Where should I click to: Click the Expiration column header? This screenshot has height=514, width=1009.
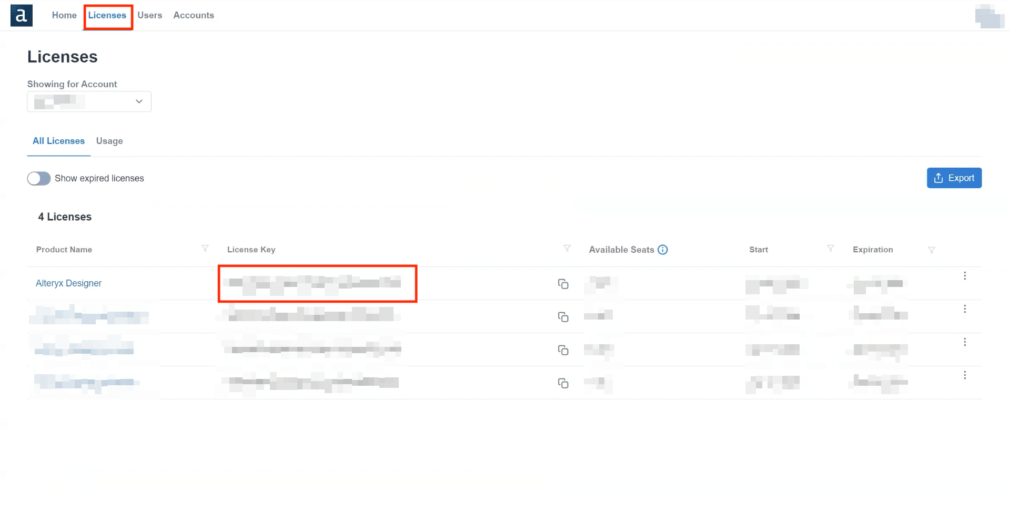(x=873, y=250)
